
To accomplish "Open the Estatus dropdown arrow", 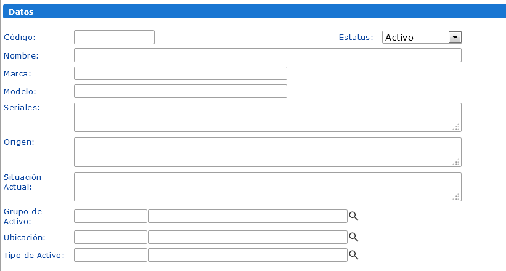I will coord(455,38).
